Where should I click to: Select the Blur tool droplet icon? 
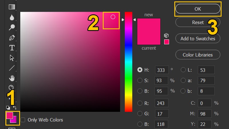pyautogui.click(x=12, y=17)
